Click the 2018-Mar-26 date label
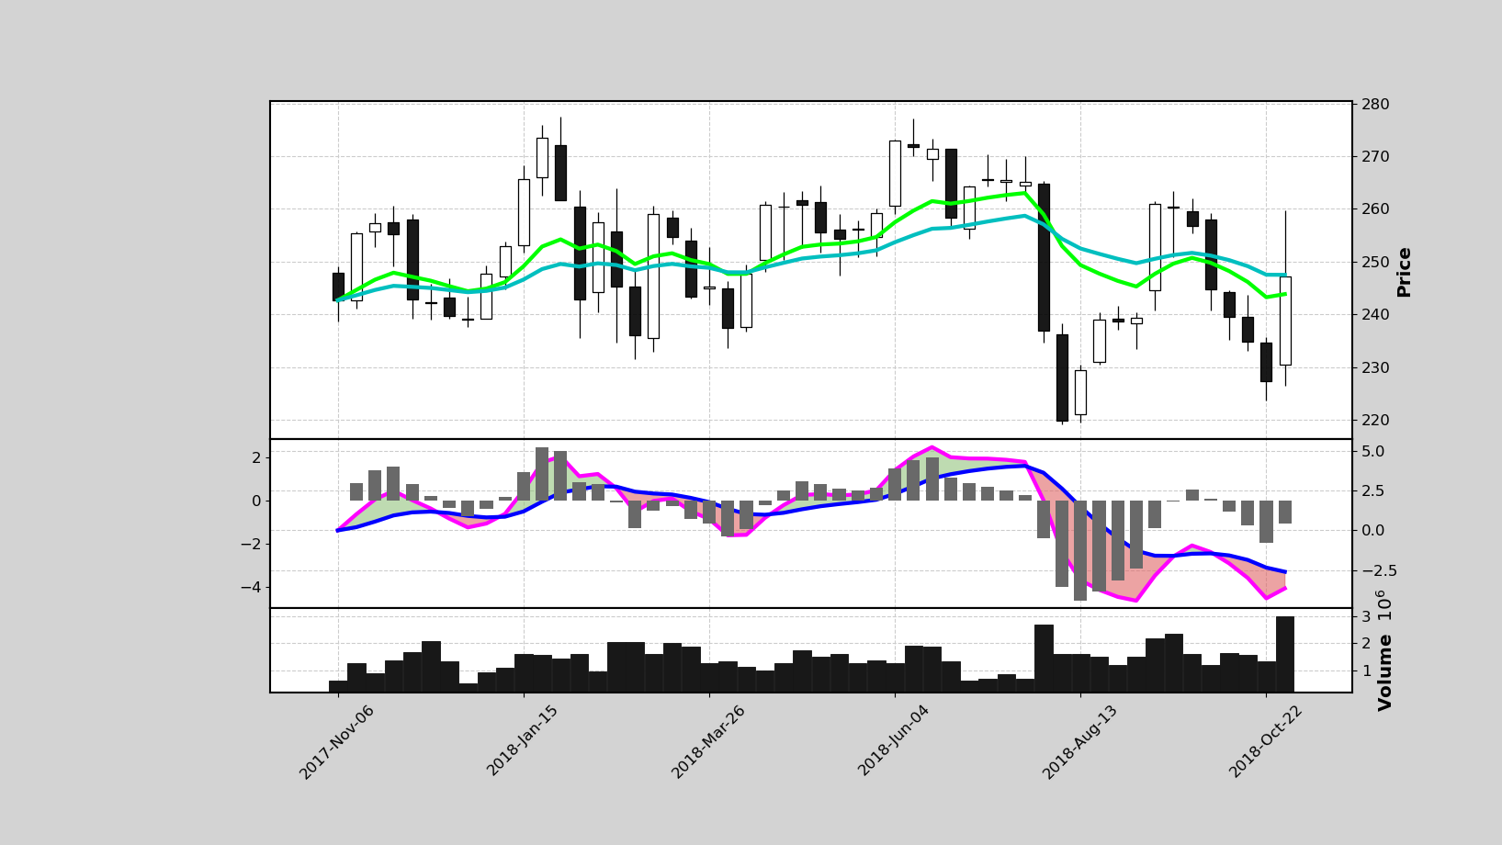Viewport: 1502px width, 845px height. coord(707,742)
